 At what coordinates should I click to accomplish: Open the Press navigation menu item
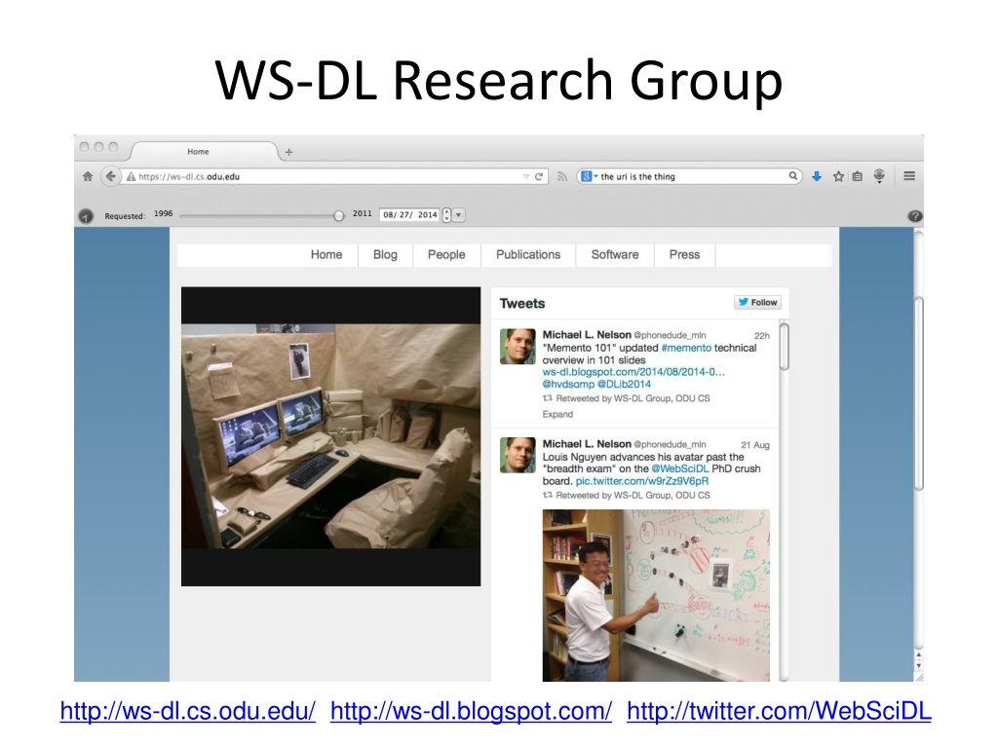click(684, 254)
